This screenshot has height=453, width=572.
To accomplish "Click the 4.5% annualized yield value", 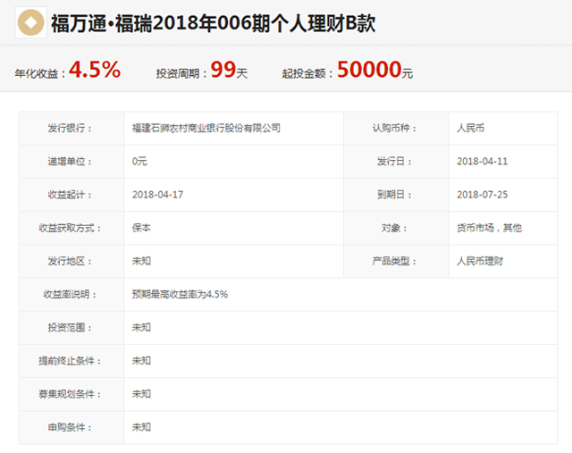I will [x=95, y=70].
